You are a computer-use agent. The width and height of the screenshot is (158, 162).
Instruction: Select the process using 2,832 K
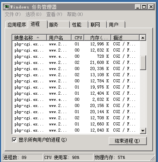[76, 99]
